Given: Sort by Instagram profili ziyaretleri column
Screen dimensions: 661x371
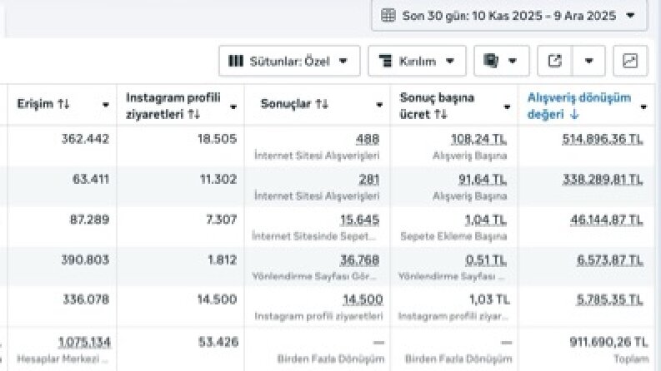Looking at the screenshot, I should 173,106.
